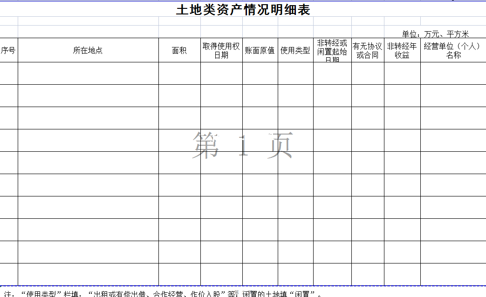Viewport: 486px width, 297px height.
Task: Click the 取得使用权日期 header cell
Action: tap(221, 50)
